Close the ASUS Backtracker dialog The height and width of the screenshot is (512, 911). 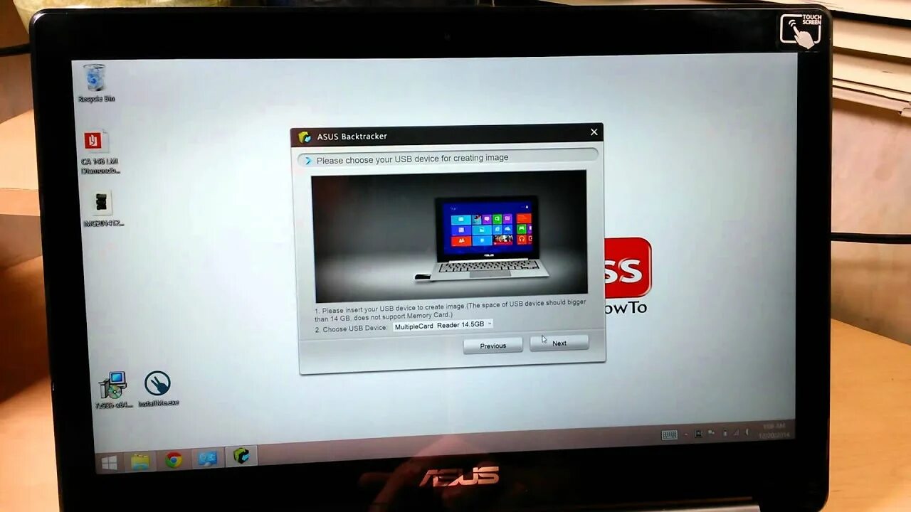click(x=594, y=132)
